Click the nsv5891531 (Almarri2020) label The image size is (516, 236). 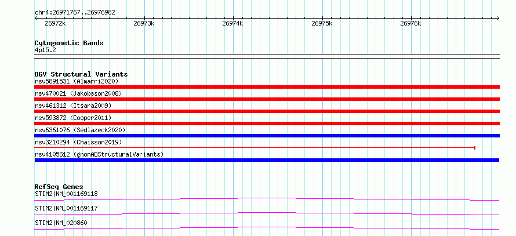pos(77,81)
